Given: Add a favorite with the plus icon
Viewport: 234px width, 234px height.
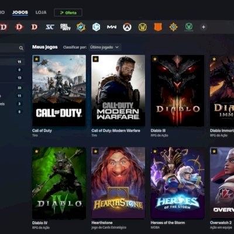Looking at the screenshot, I should [x=204, y=27].
